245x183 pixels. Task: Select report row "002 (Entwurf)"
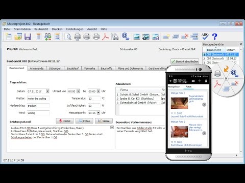(x=220, y=58)
